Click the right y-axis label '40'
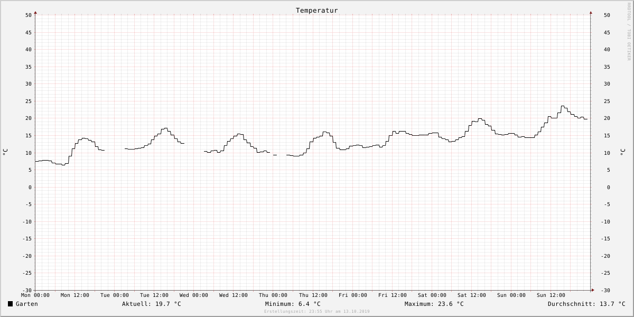The width and height of the screenshot is (634, 317). pos(607,50)
